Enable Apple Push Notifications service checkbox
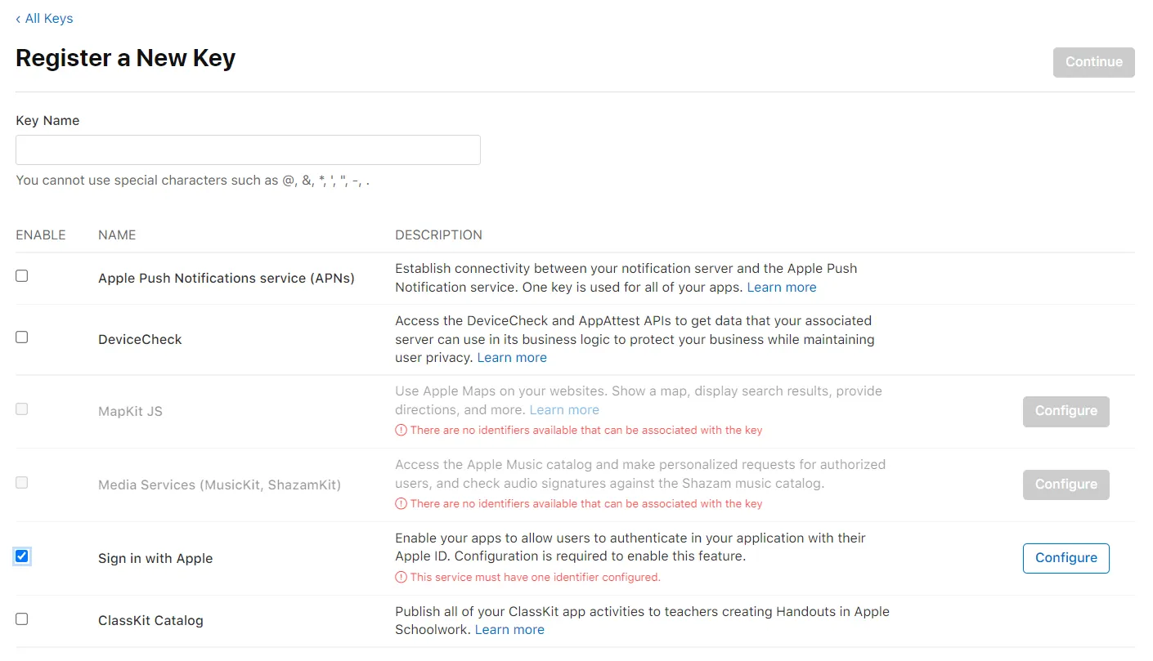This screenshot has height=661, width=1153. tap(22, 276)
